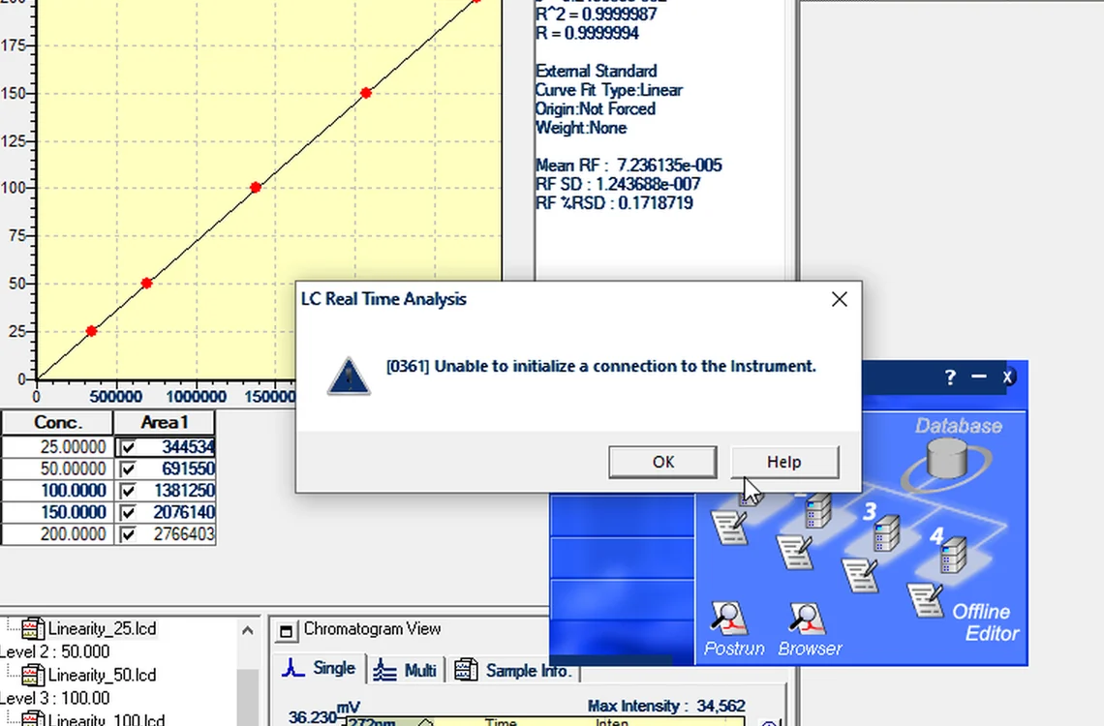Image resolution: width=1104 pixels, height=726 pixels.
Task: Uncheck the 150.0000 concentration row checkbox
Action: [127, 513]
